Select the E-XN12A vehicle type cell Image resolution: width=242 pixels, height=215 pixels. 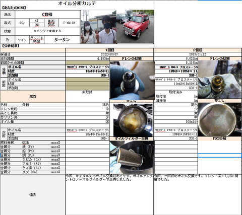coord(69,23)
